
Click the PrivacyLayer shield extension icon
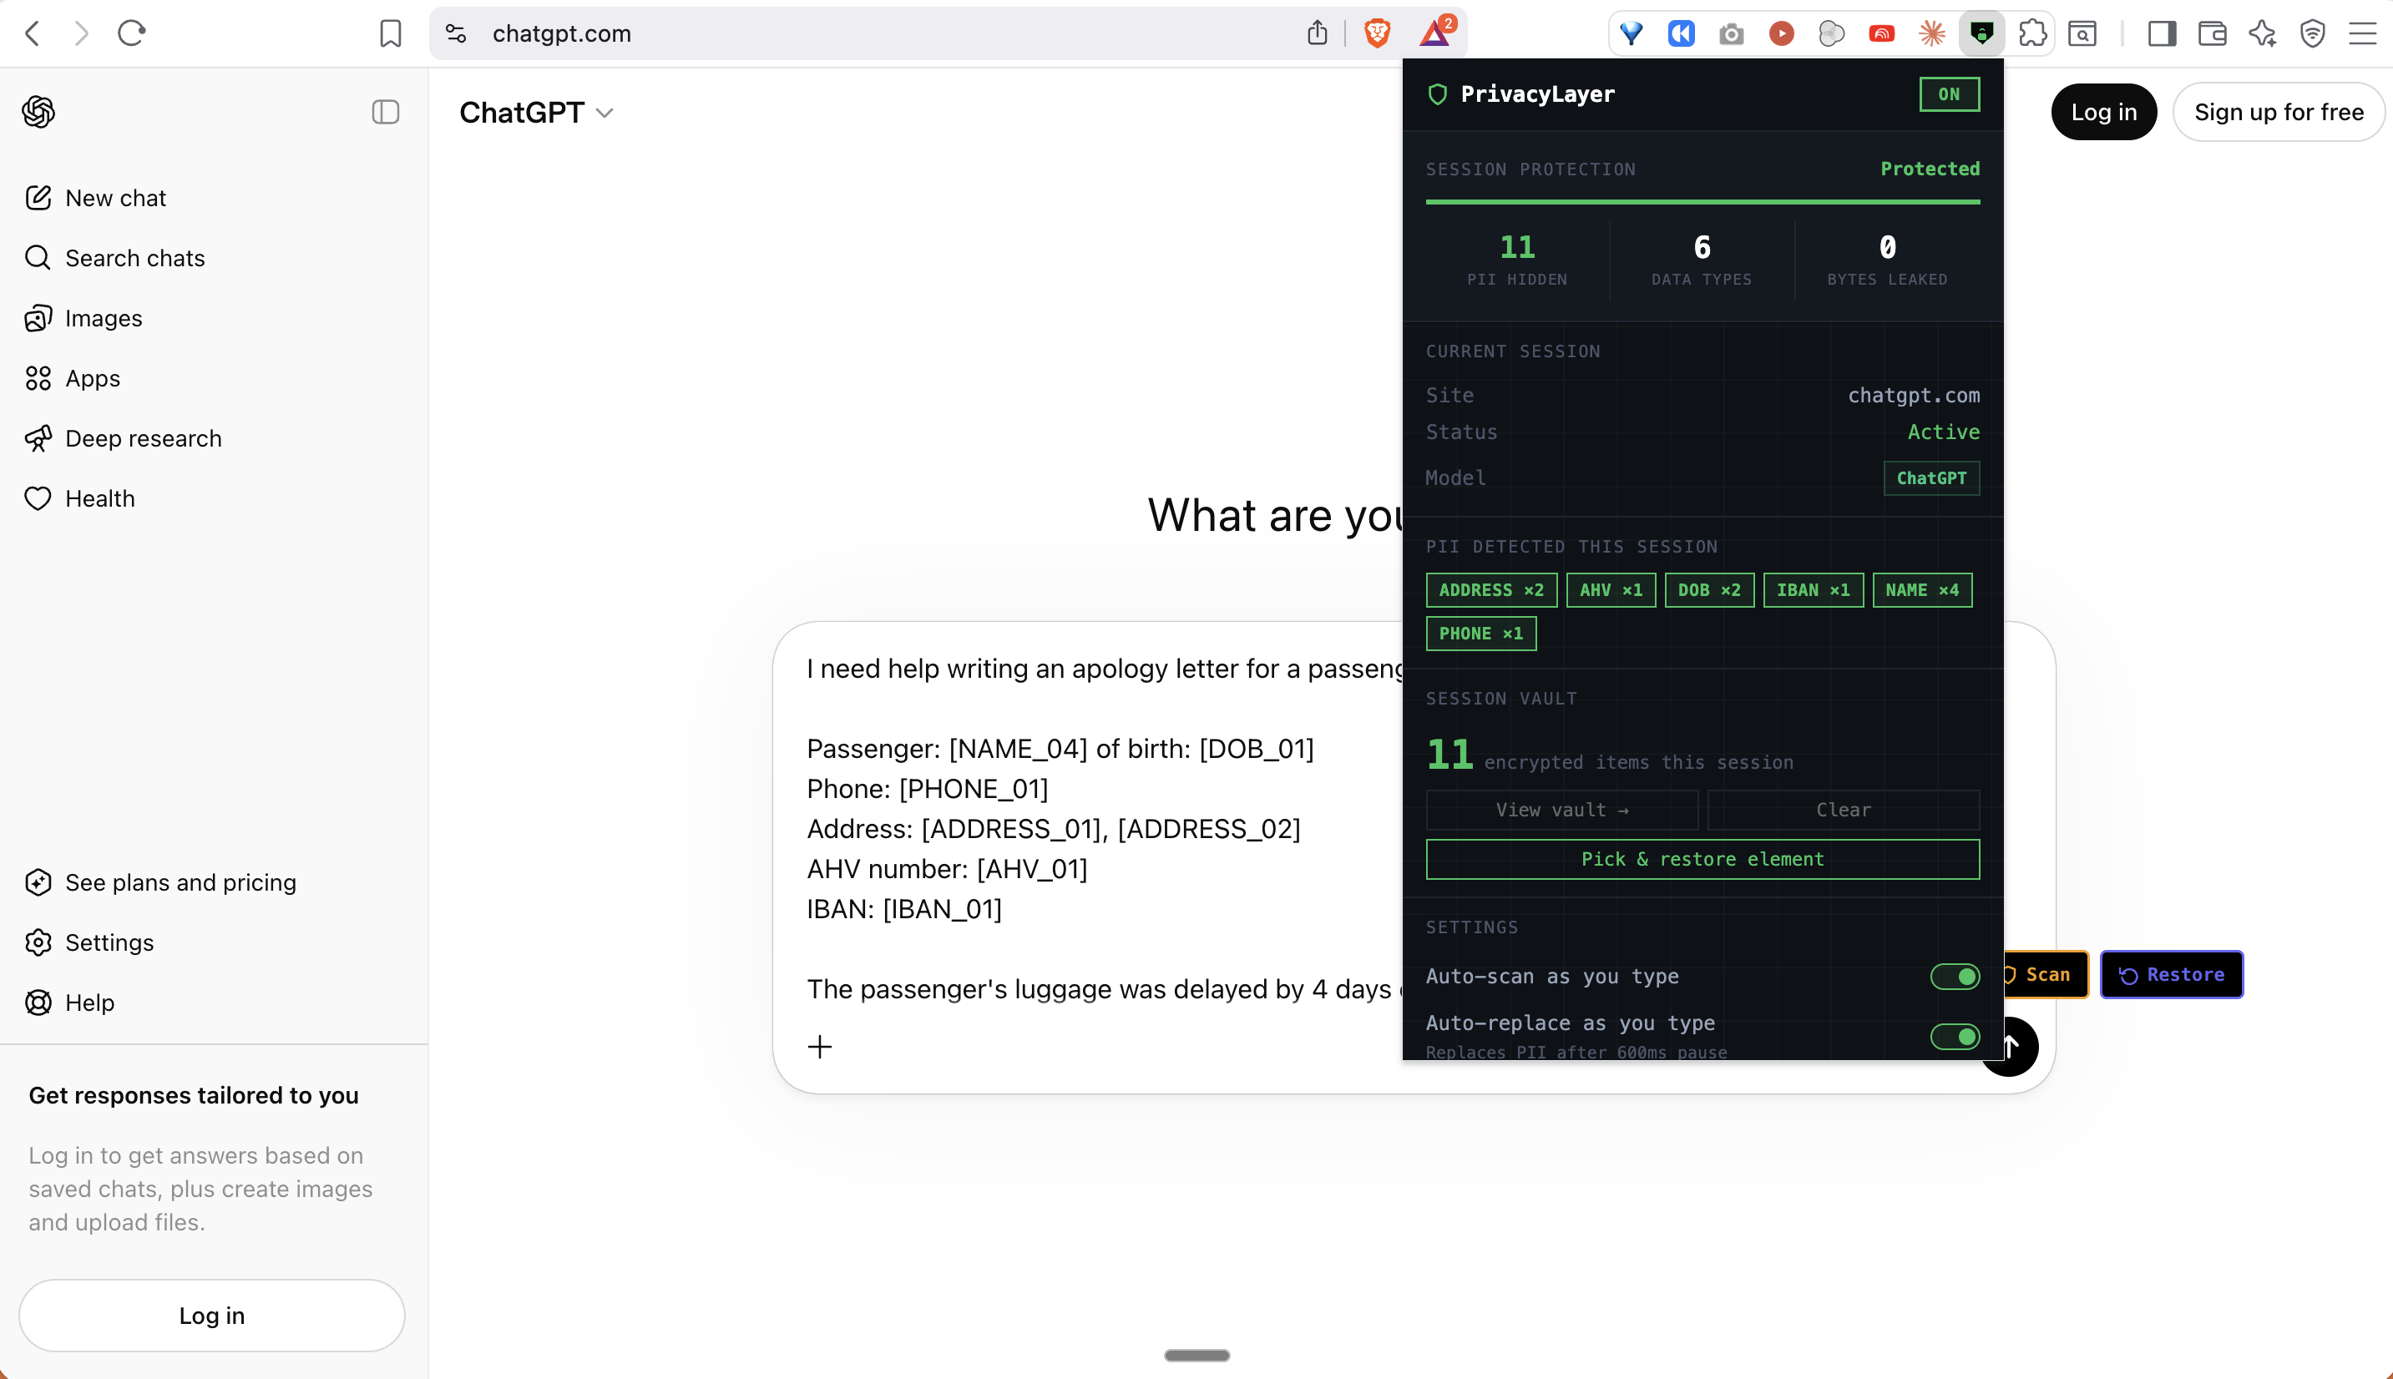pos(1981,34)
